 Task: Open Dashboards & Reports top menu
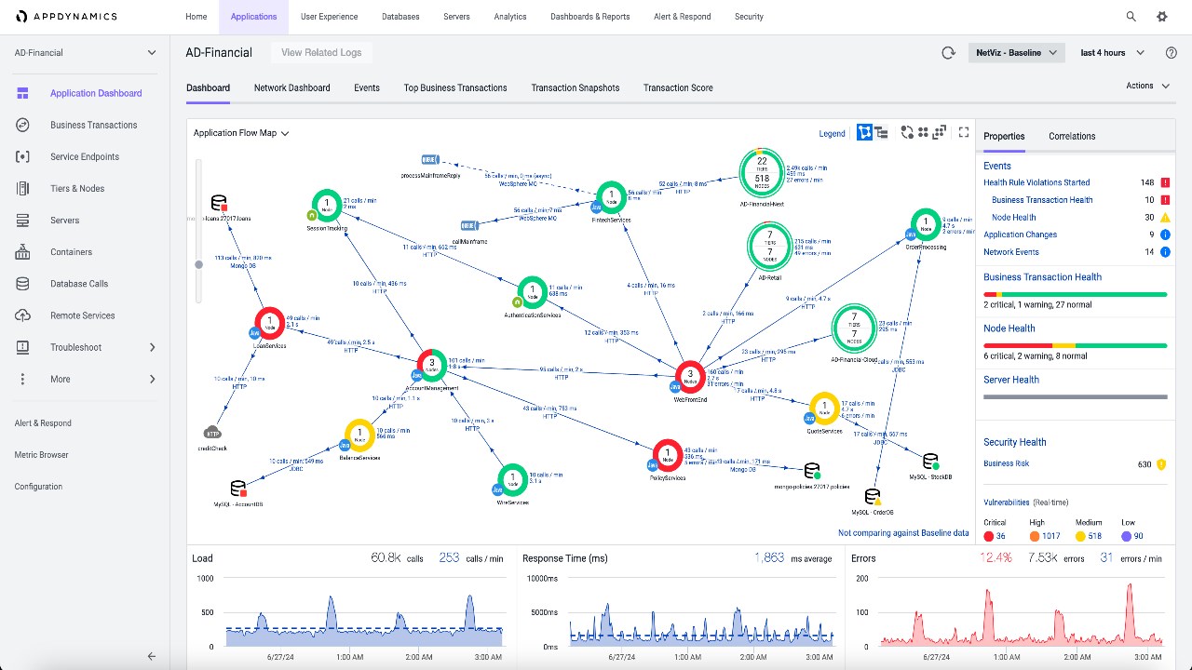(590, 17)
